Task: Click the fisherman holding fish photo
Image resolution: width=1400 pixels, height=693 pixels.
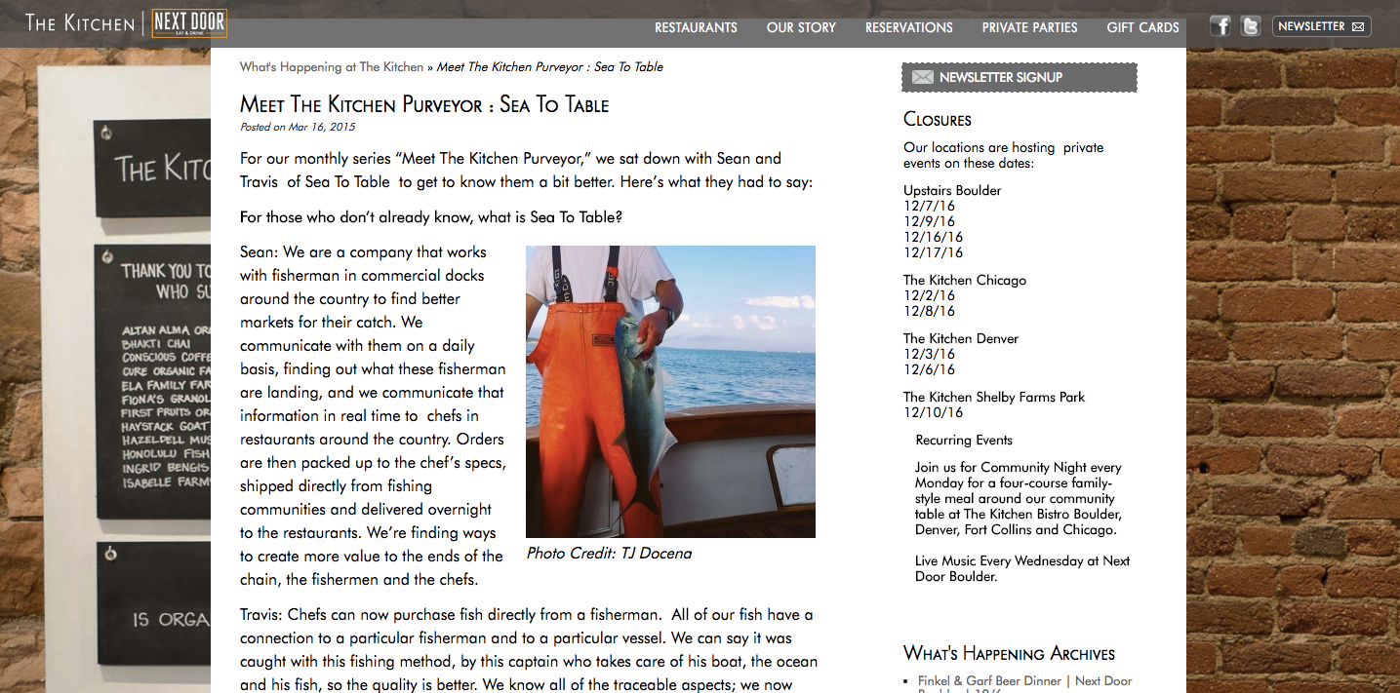Action: tap(670, 392)
